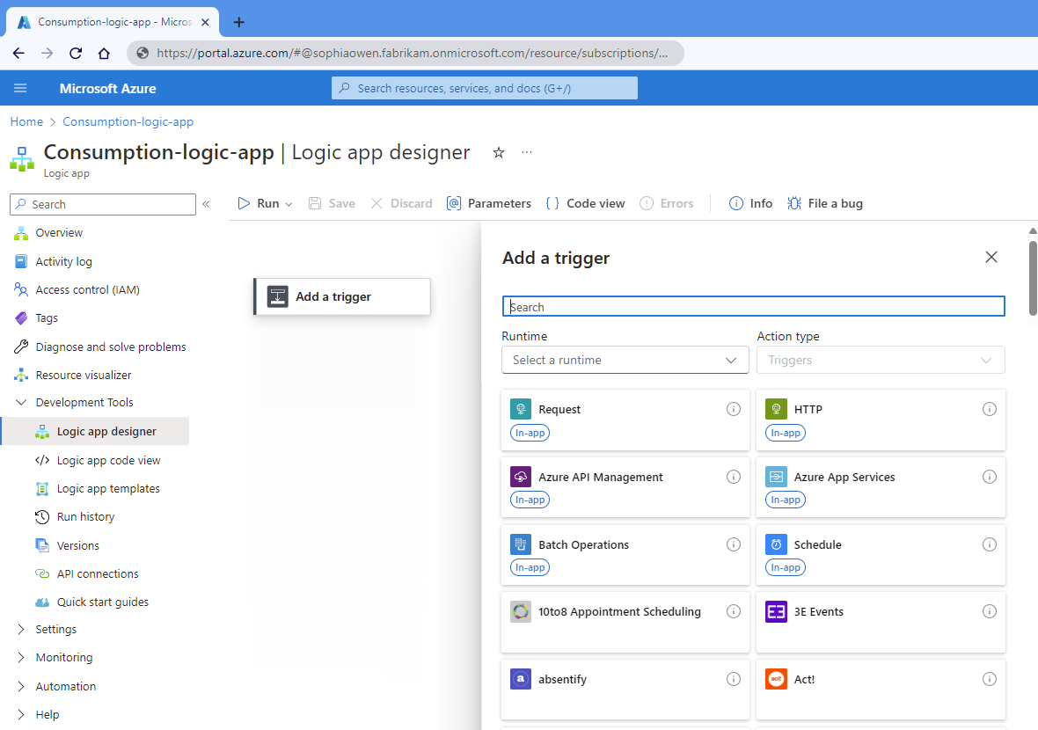The image size is (1038, 730).
Task: Show info for Request trigger
Action: [x=734, y=409]
